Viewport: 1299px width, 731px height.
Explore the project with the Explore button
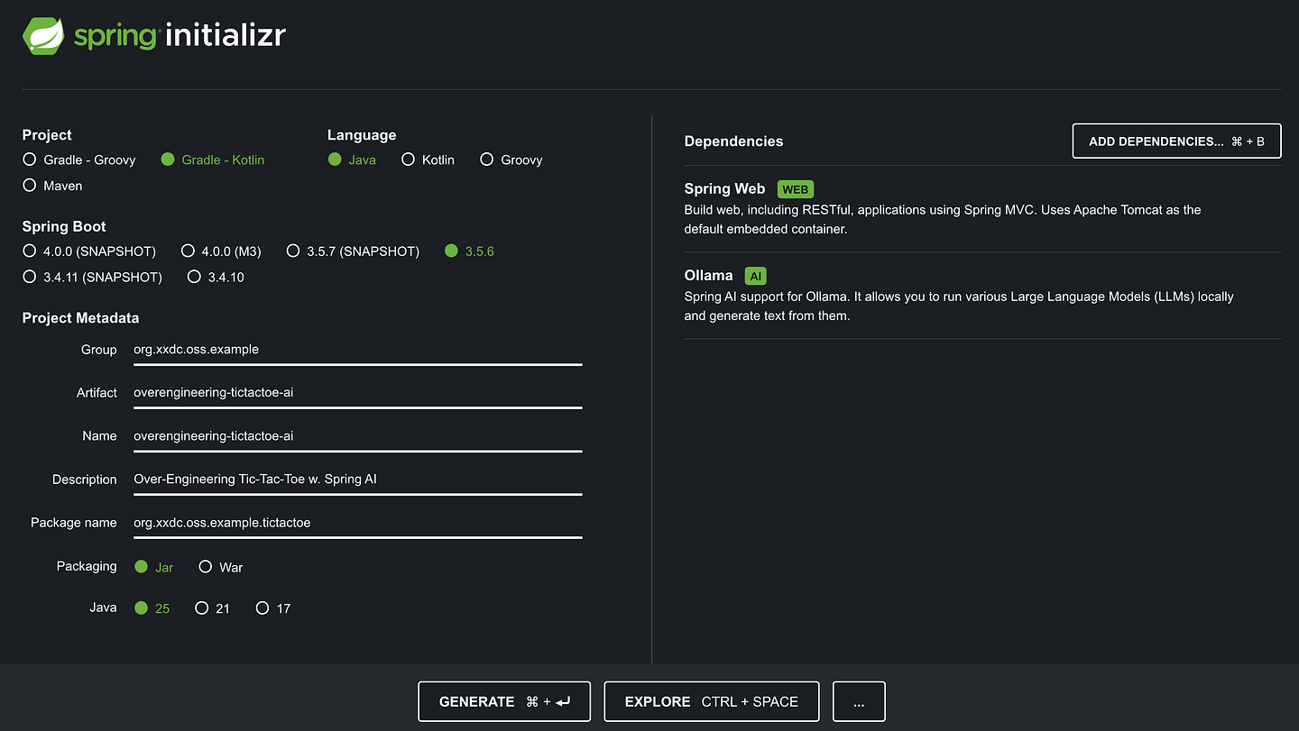tap(712, 701)
